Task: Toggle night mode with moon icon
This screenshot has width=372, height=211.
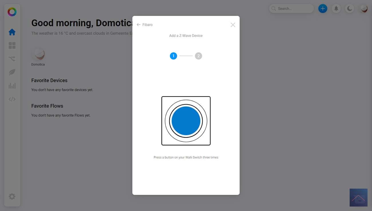Action: point(350,9)
